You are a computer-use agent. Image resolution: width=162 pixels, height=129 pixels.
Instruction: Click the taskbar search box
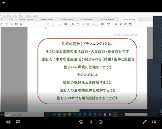(x=24, y=114)
